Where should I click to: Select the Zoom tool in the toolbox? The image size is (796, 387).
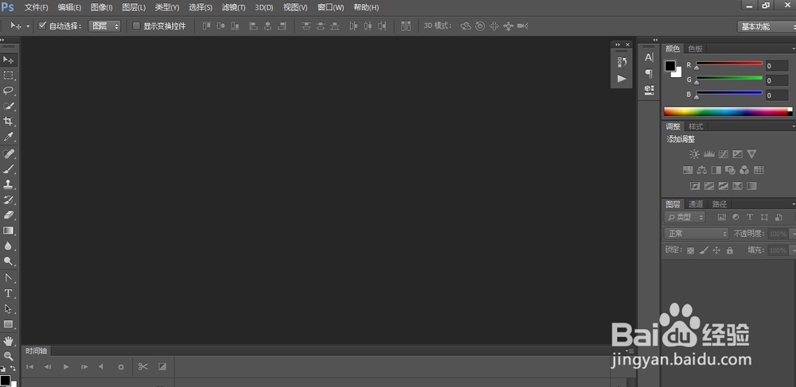(x=8, y=355)
